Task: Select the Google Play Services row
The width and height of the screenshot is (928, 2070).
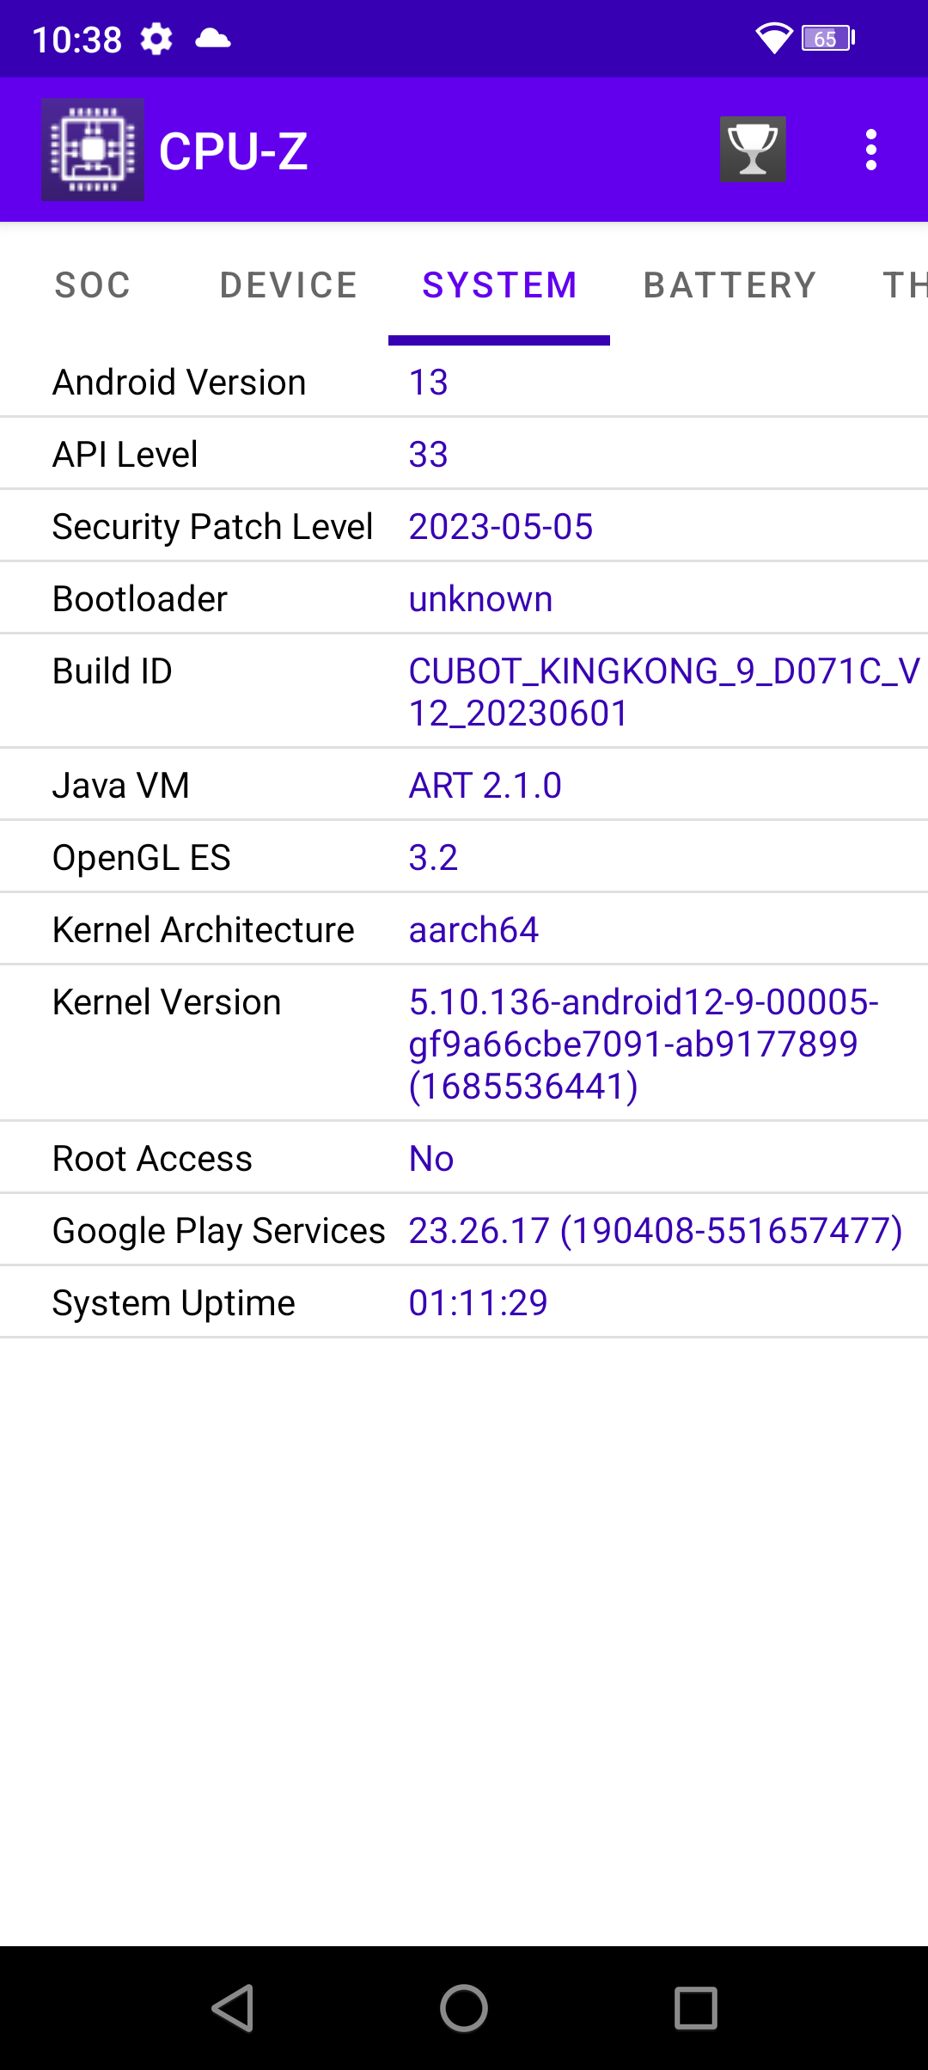Action: 464,1230
